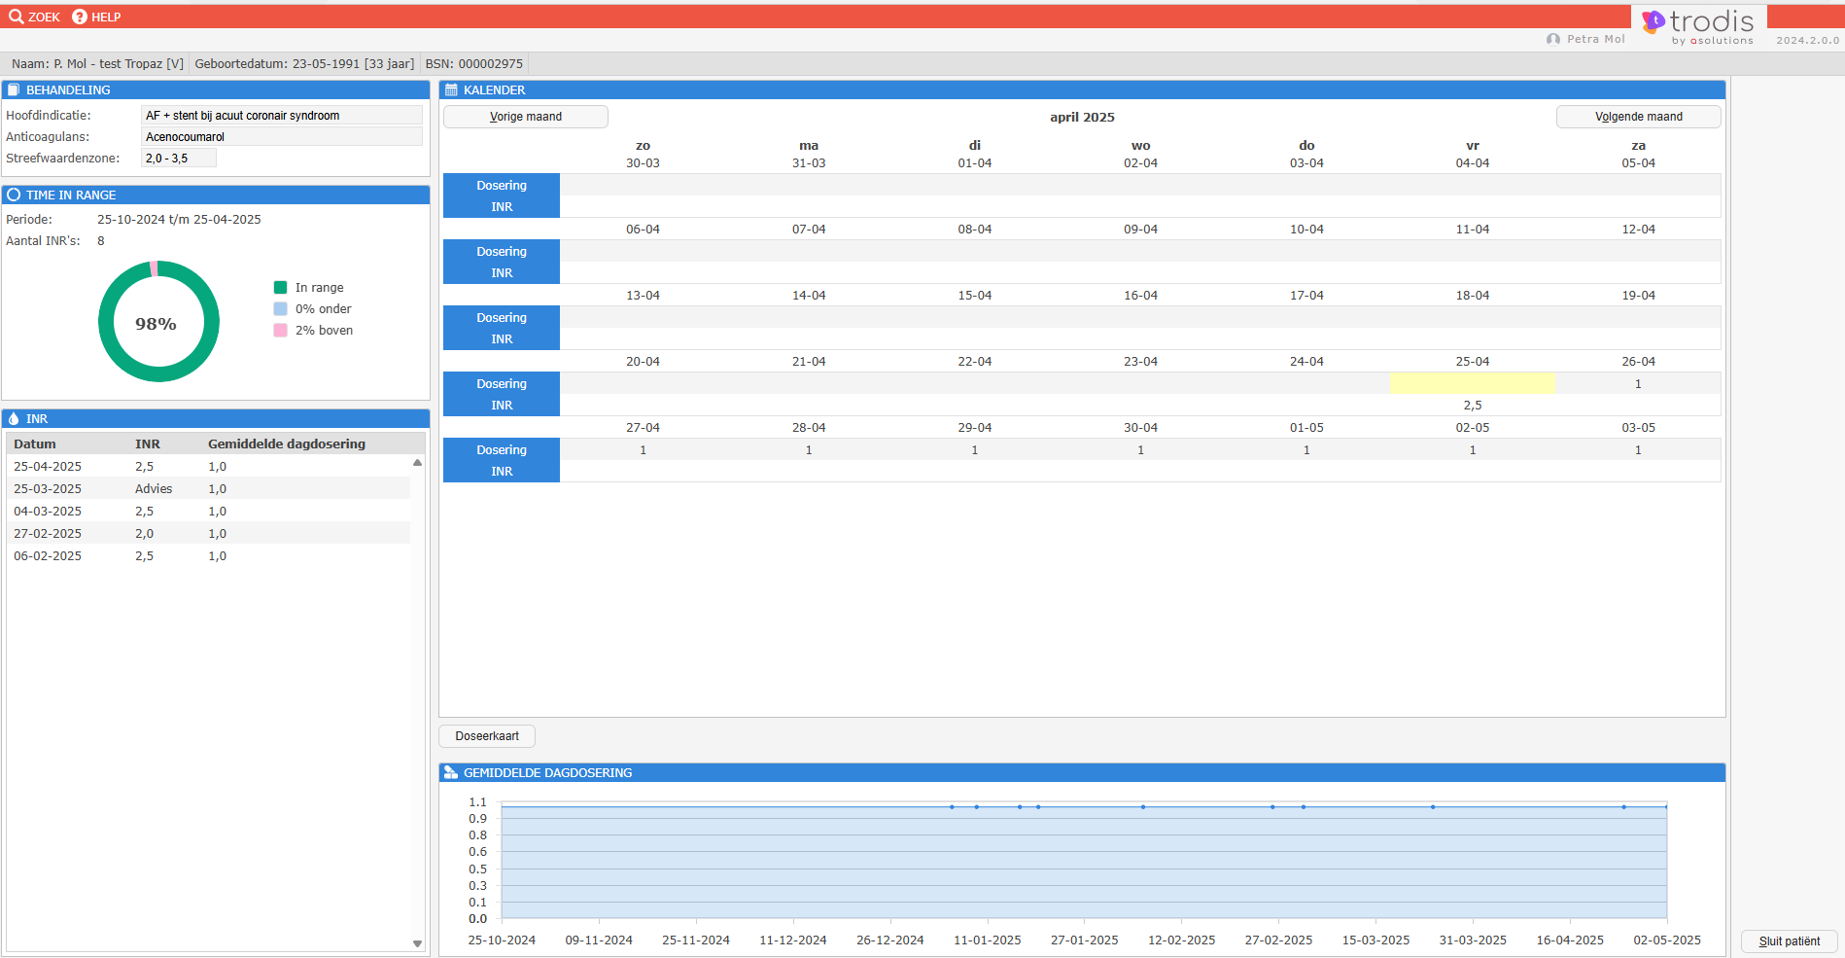Select INR row 25-04-2025
This screenshot has height=958, width=1845.
[x=209, y=466]
